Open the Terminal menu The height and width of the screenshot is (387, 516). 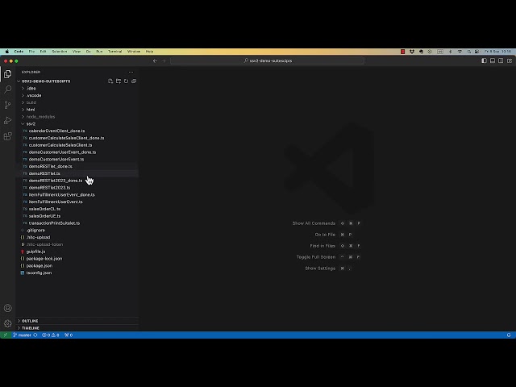click(114, 52)
